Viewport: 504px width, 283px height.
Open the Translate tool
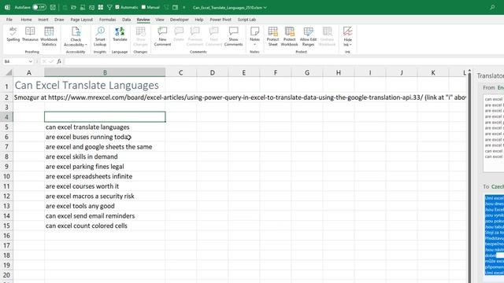(x=120, y=34)
